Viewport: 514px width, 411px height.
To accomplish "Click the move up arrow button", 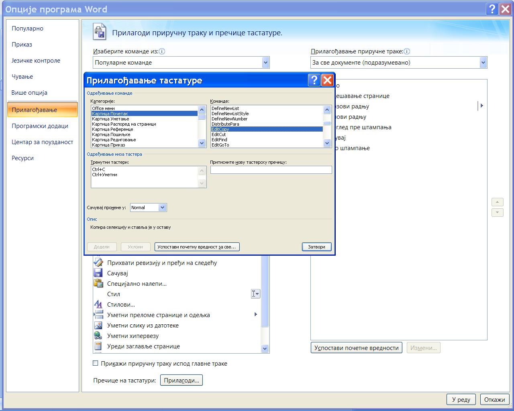I will point(497,202).
